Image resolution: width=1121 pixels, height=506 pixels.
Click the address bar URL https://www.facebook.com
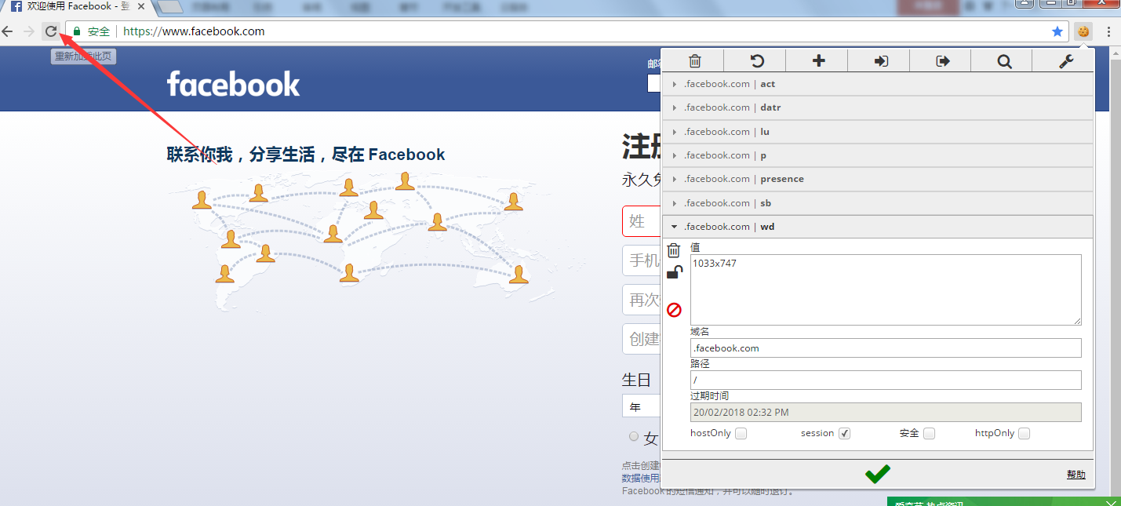[194, 31]
